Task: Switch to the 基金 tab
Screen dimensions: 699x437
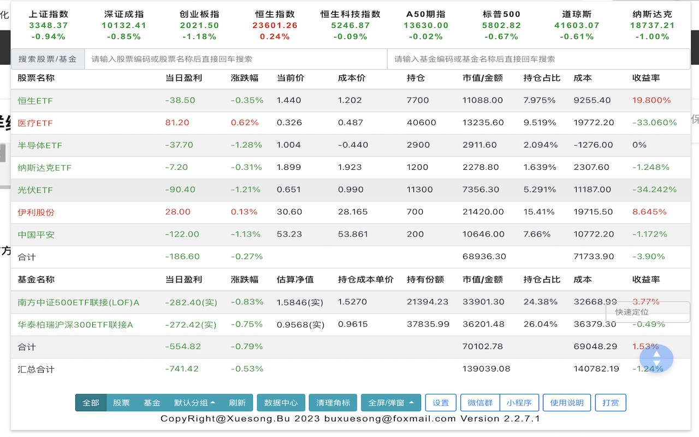Action: click(x=152, y=403)
